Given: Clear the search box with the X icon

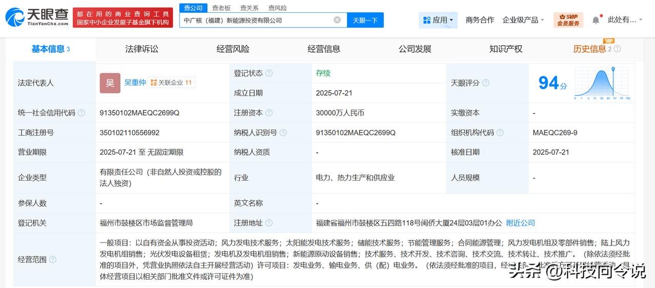Looking at the screenshot, I should [x=337, y=20].
